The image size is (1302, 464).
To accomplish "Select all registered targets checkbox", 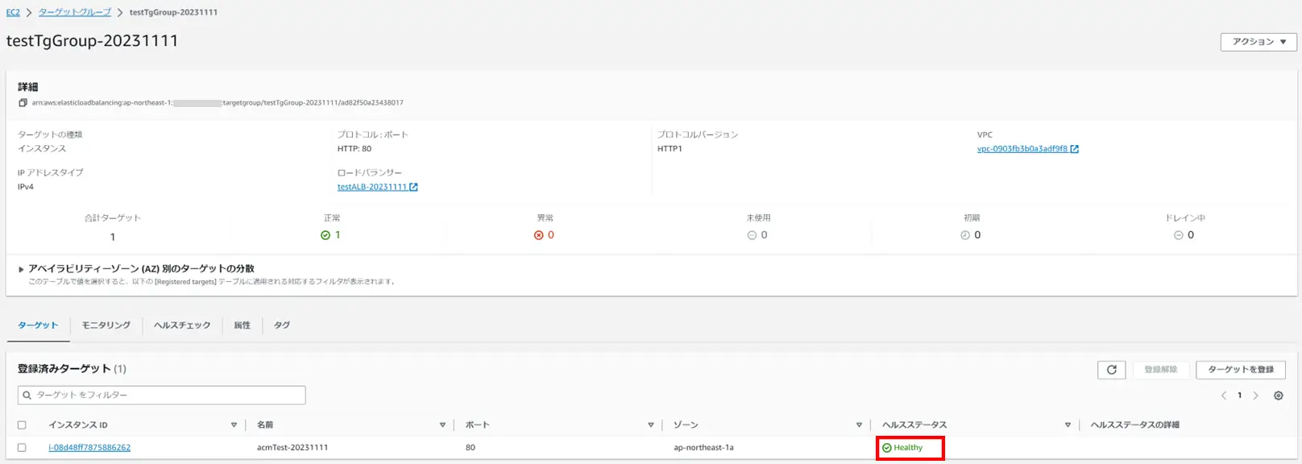I will [x=22, y=425].
